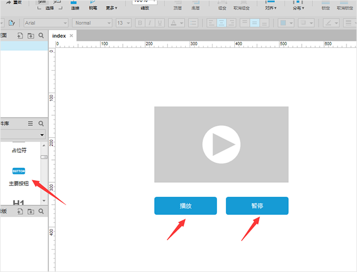Search masters in the Masters panel
The width and height of the screenshot is (357, 272).
pos(41,211)
